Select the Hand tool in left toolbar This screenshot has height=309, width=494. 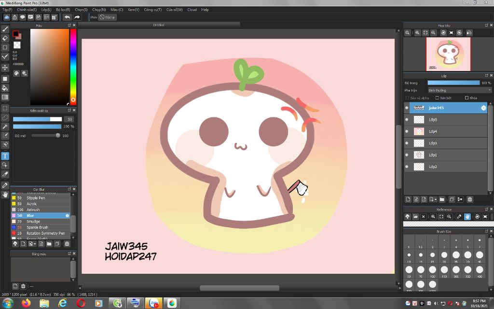(x=5, y=195)
